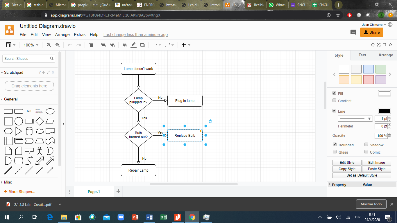Click the fullscreen icon at top right
Screen dimensions: 397x223
(x=379, y=45)
